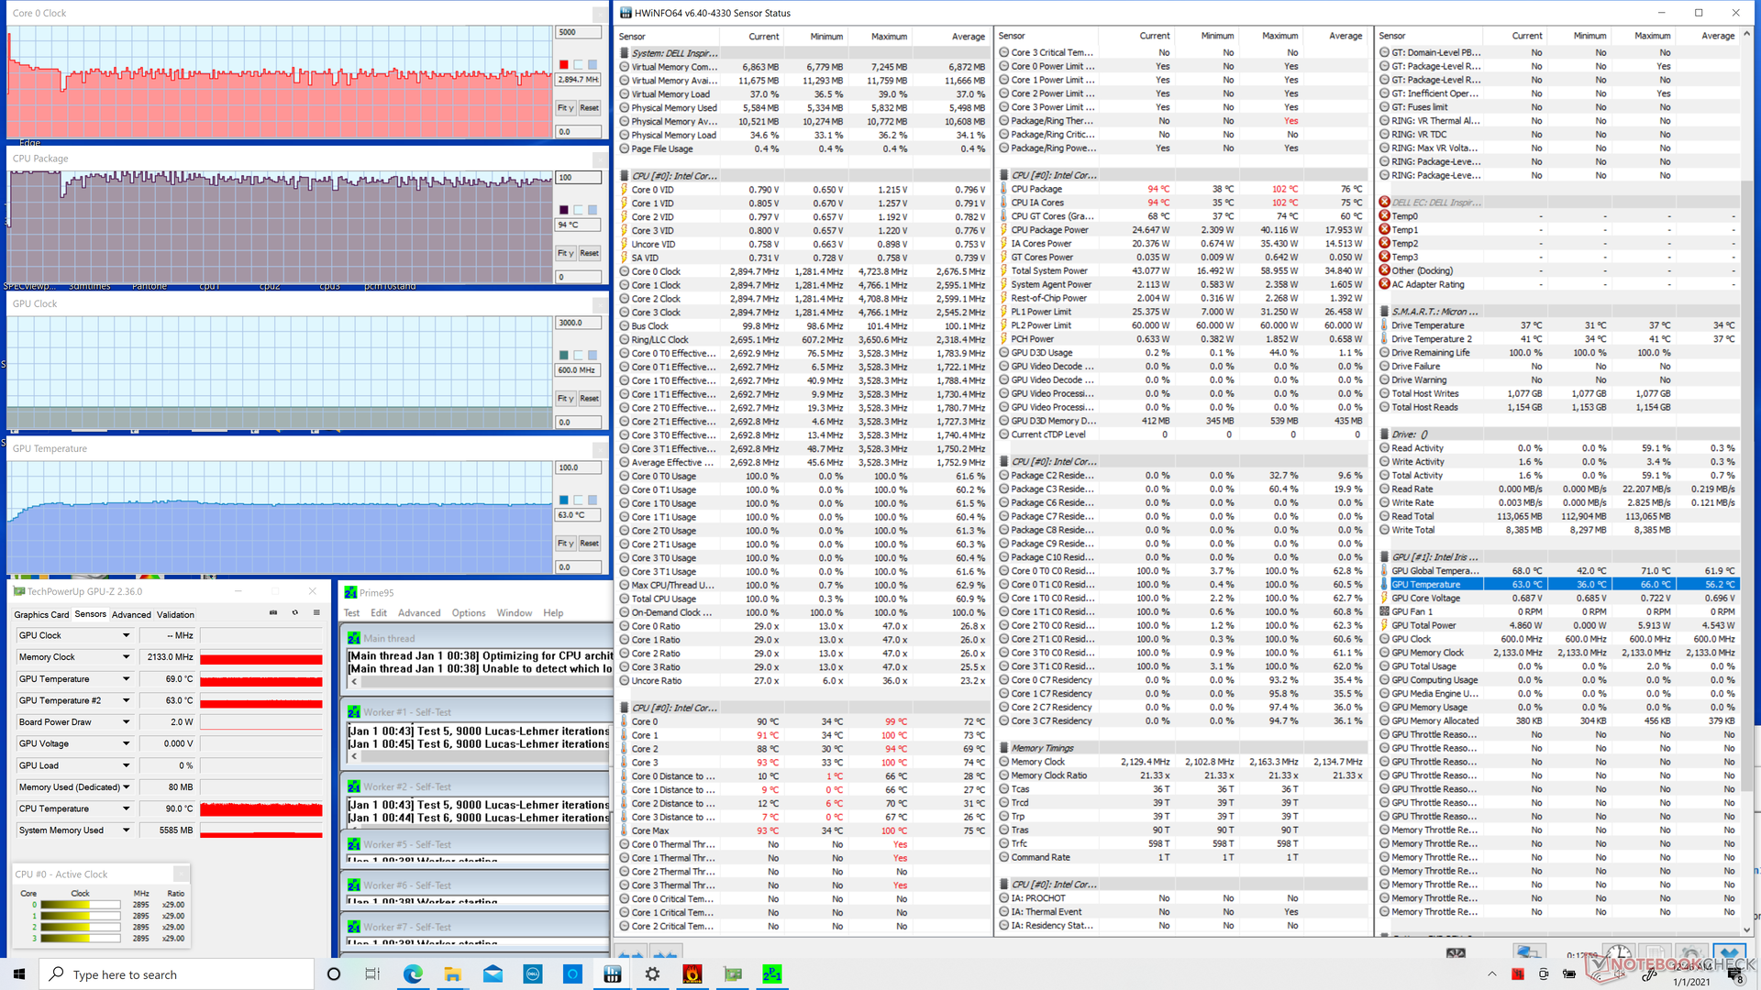Select the teal swatch in GPU Clock graph
The width and height of the screenshot is (1761, 990).
tap(563, 355)
